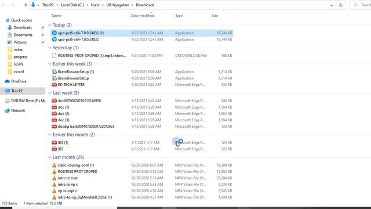Sort files by the Size column
This screenshot has width=371, height=209.
215,16
